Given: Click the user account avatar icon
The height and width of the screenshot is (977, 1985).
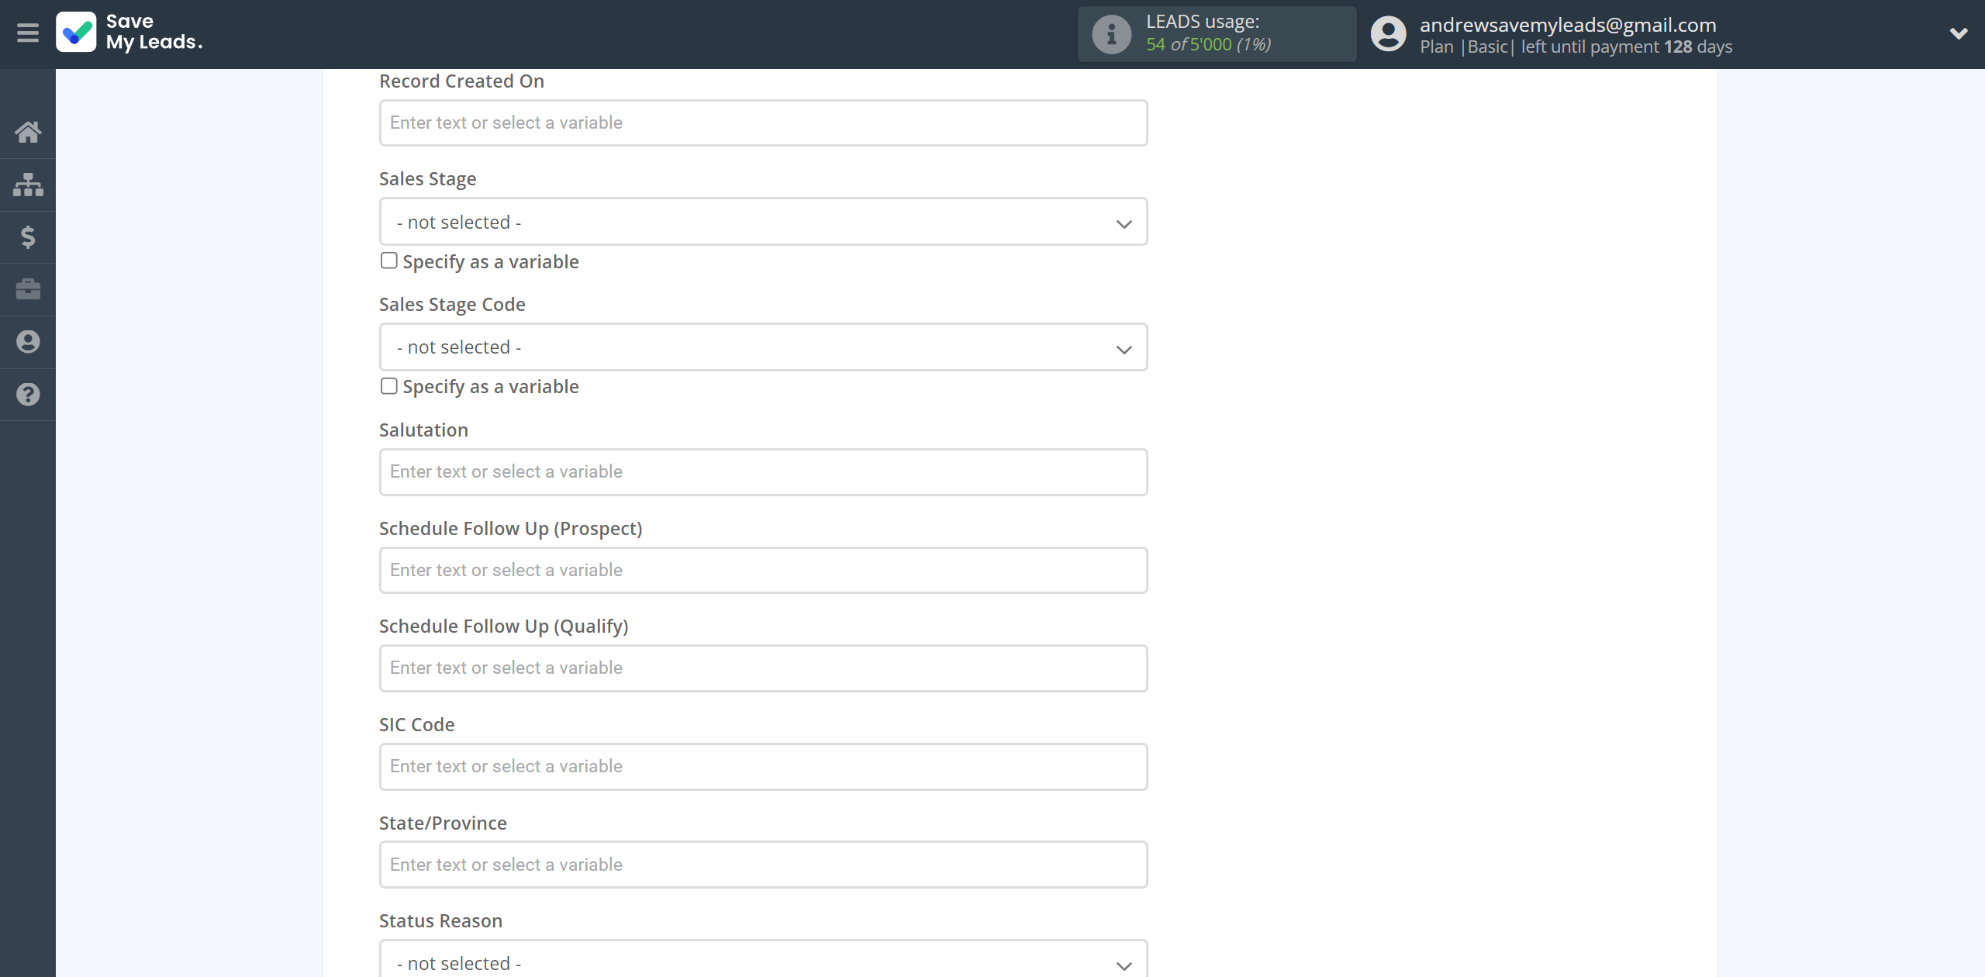Looking at the screenshot, I should click(1387, 33).
